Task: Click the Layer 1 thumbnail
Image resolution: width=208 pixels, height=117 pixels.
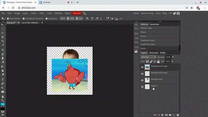Action: [x=147, y=87]
